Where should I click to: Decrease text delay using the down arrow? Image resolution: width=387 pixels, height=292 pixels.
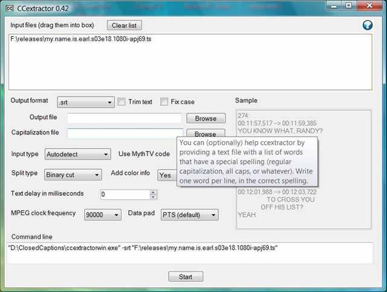(x=153, y=197)
